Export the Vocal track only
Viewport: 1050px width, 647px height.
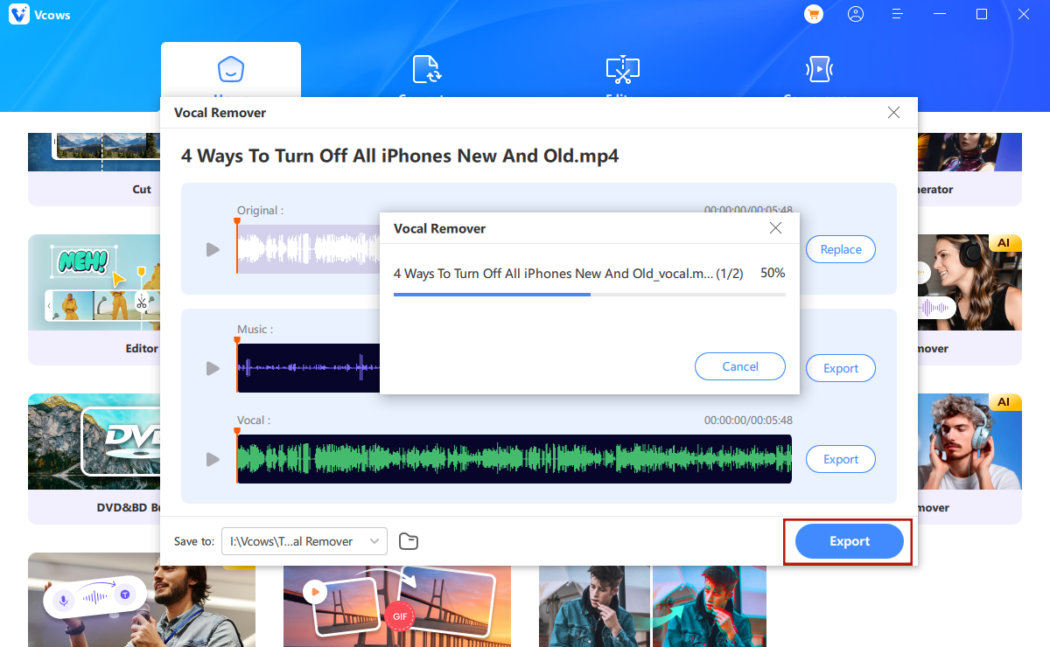841,459
